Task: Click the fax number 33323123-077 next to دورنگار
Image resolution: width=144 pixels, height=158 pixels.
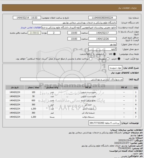Action: pyautogui.click(x=126, y=140)
